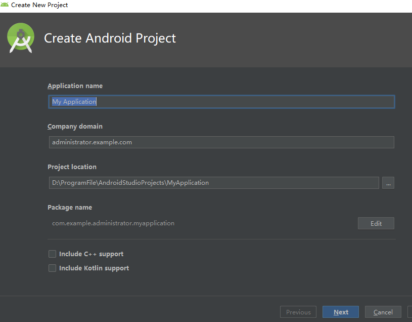This screenshot has height=322, width=412.
Task: Cancel the new project wizard
Action: (x=383, y=311)
